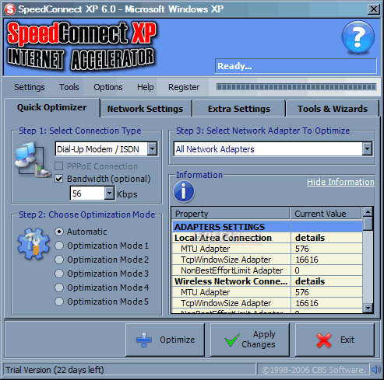384x380 pixels.
Task: Click the information list scrollbar thumb
Action: (x=368, y=224)
